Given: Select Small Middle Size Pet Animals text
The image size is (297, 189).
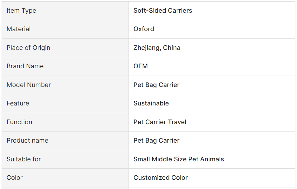Looking at the screenshot, I should [x=179, y=159].
